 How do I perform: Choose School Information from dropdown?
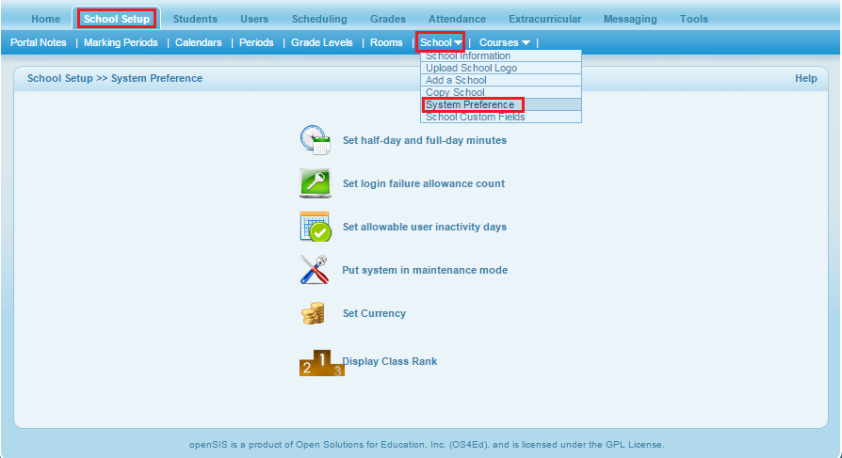pyautogui.click(x=500, y=55)
